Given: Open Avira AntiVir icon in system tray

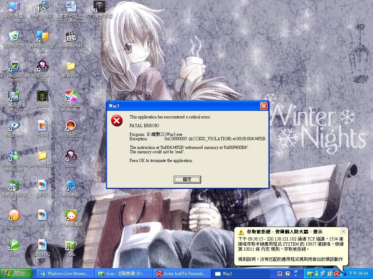Looking at the screenshot, I should [336, 273].
